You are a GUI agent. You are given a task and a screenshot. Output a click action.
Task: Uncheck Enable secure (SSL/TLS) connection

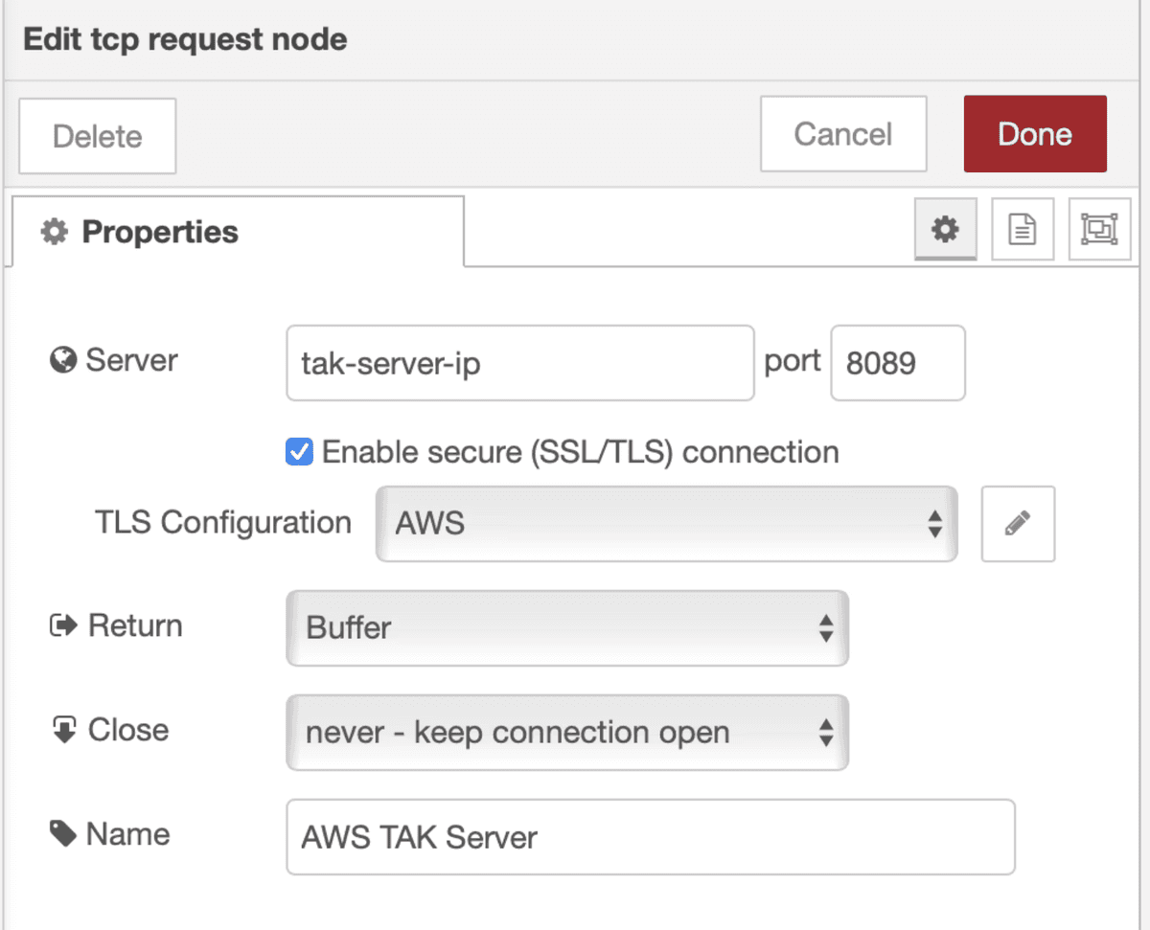coord(299,452)
